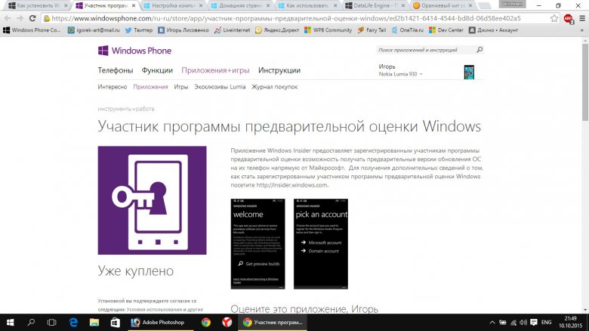Go to the Интересно subsection
The width and height of the screenshot is (589, 331).
113,87
